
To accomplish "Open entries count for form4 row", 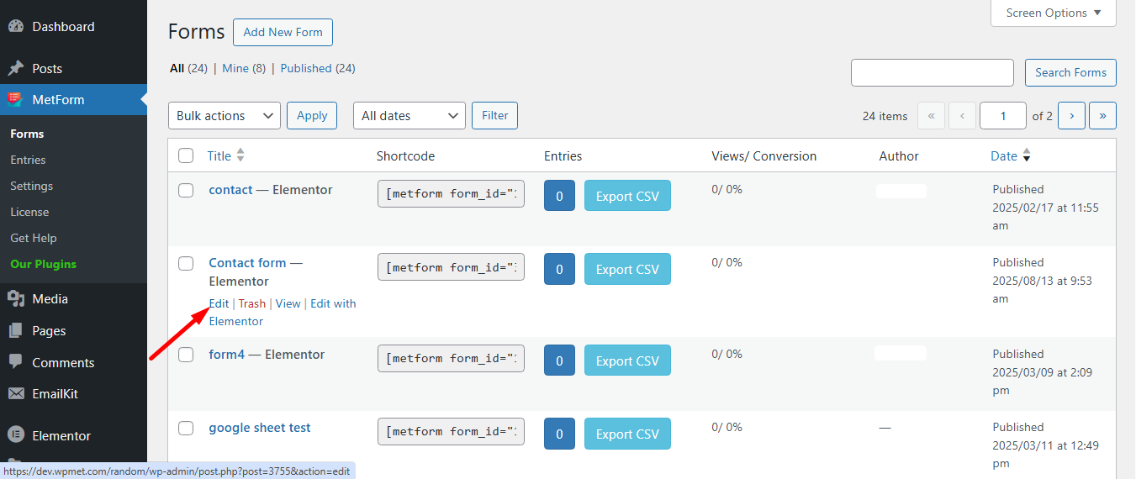I will click(559, 361).
